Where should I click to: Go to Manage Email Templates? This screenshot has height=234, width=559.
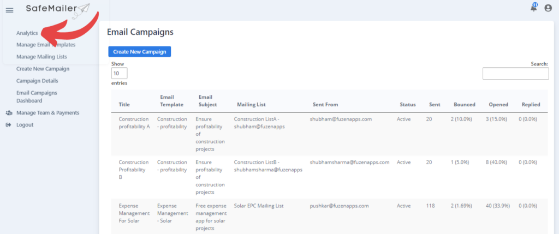click(46, 45)
